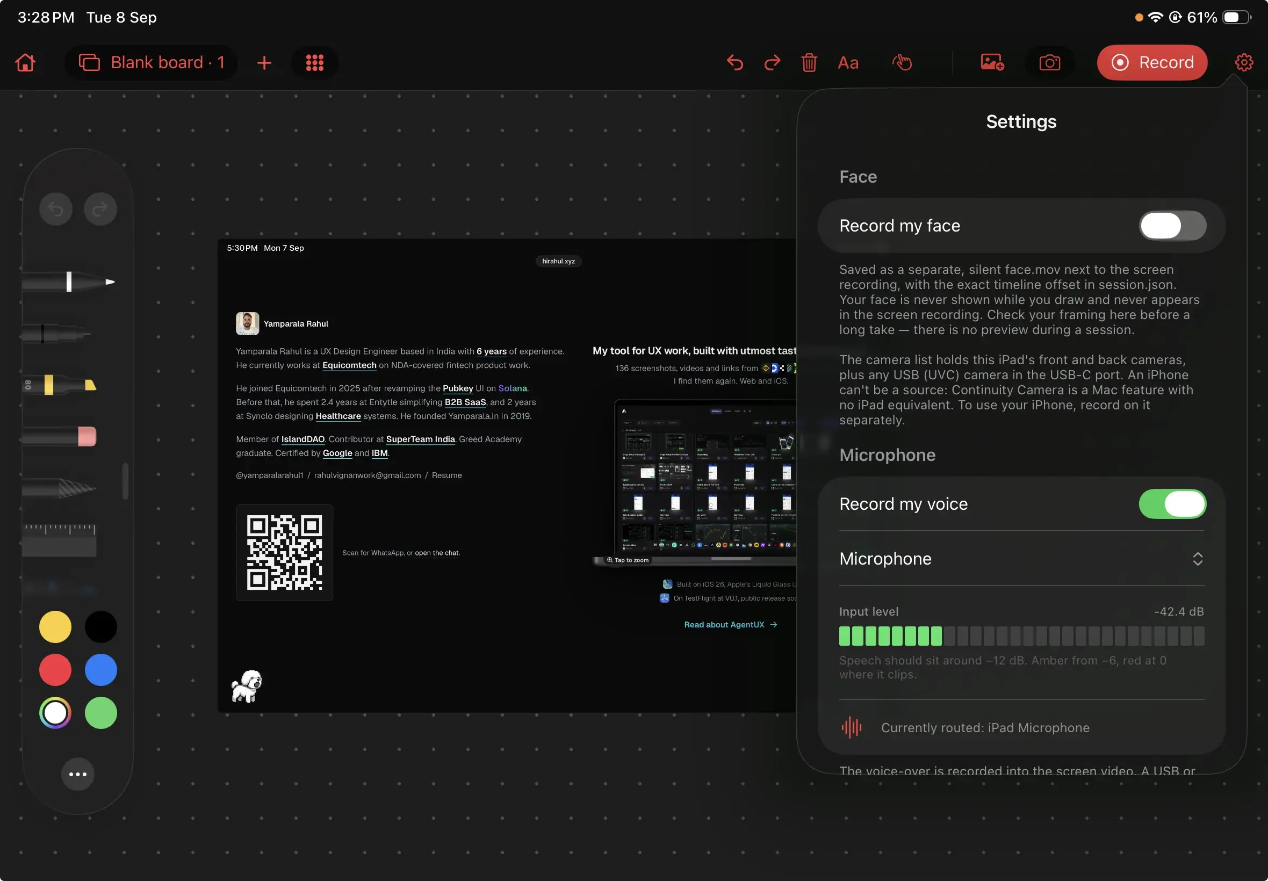Go to the Home screen icon
Screen dimensions: 1268x881
(x=25, y=62)
